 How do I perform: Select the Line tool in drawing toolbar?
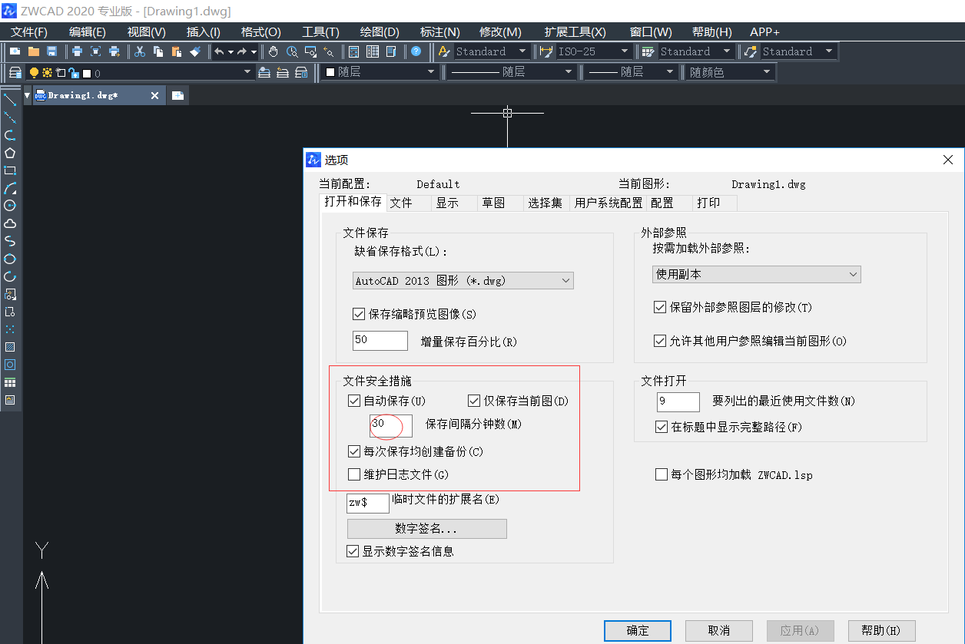click(x=10, y=98)
